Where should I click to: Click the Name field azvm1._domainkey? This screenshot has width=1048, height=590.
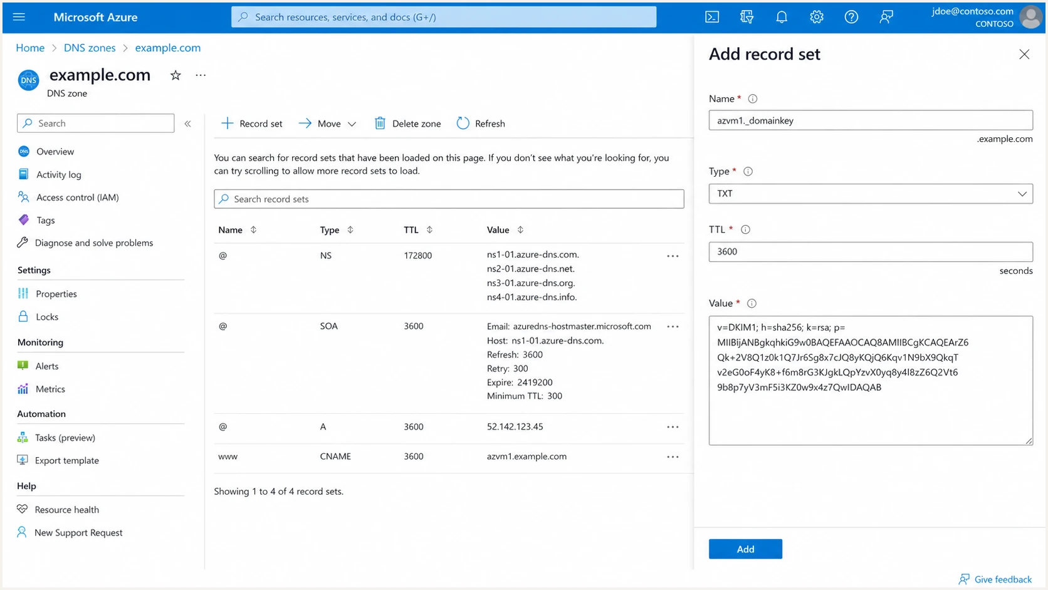871,120
